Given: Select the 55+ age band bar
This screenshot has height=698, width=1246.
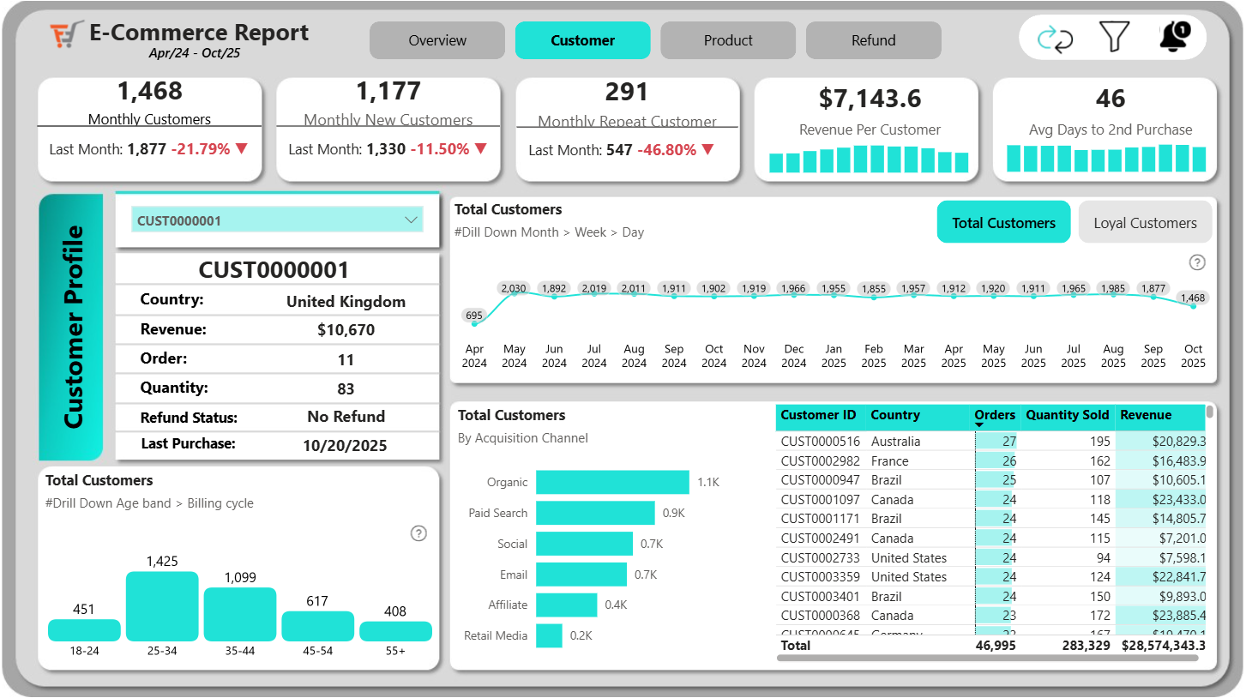Looking at the screenshot, I should [x=395, y=631].
